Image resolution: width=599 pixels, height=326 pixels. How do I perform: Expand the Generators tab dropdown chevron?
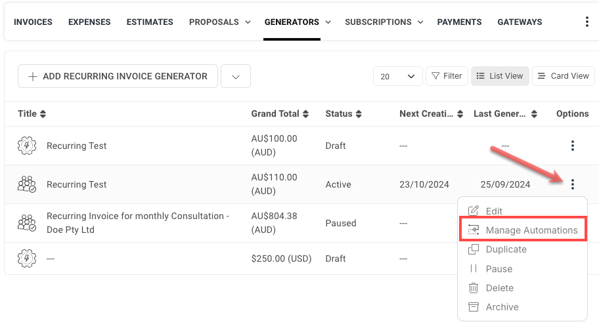pyautogui.click(x=328, y=22)
